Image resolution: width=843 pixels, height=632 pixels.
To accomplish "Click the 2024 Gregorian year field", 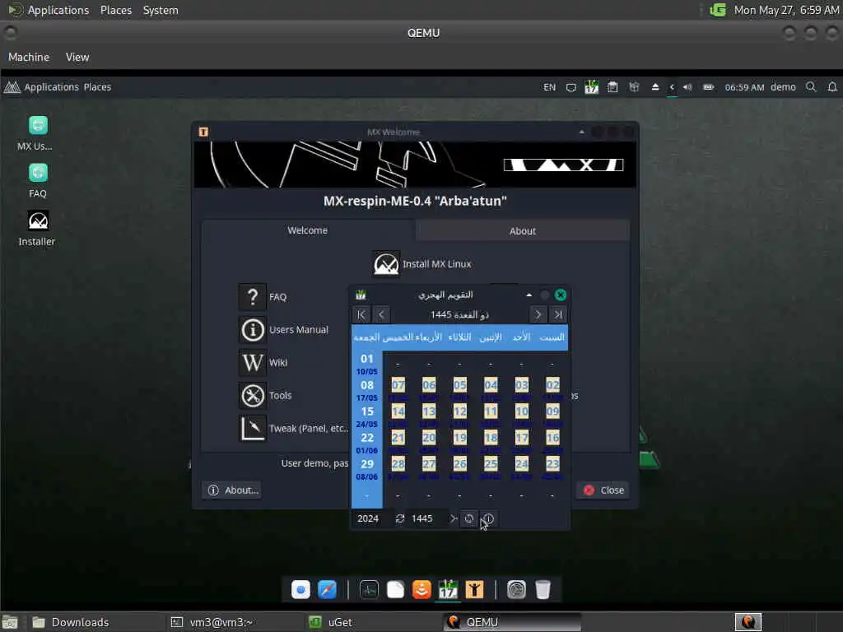I will [x=371, y=518].
